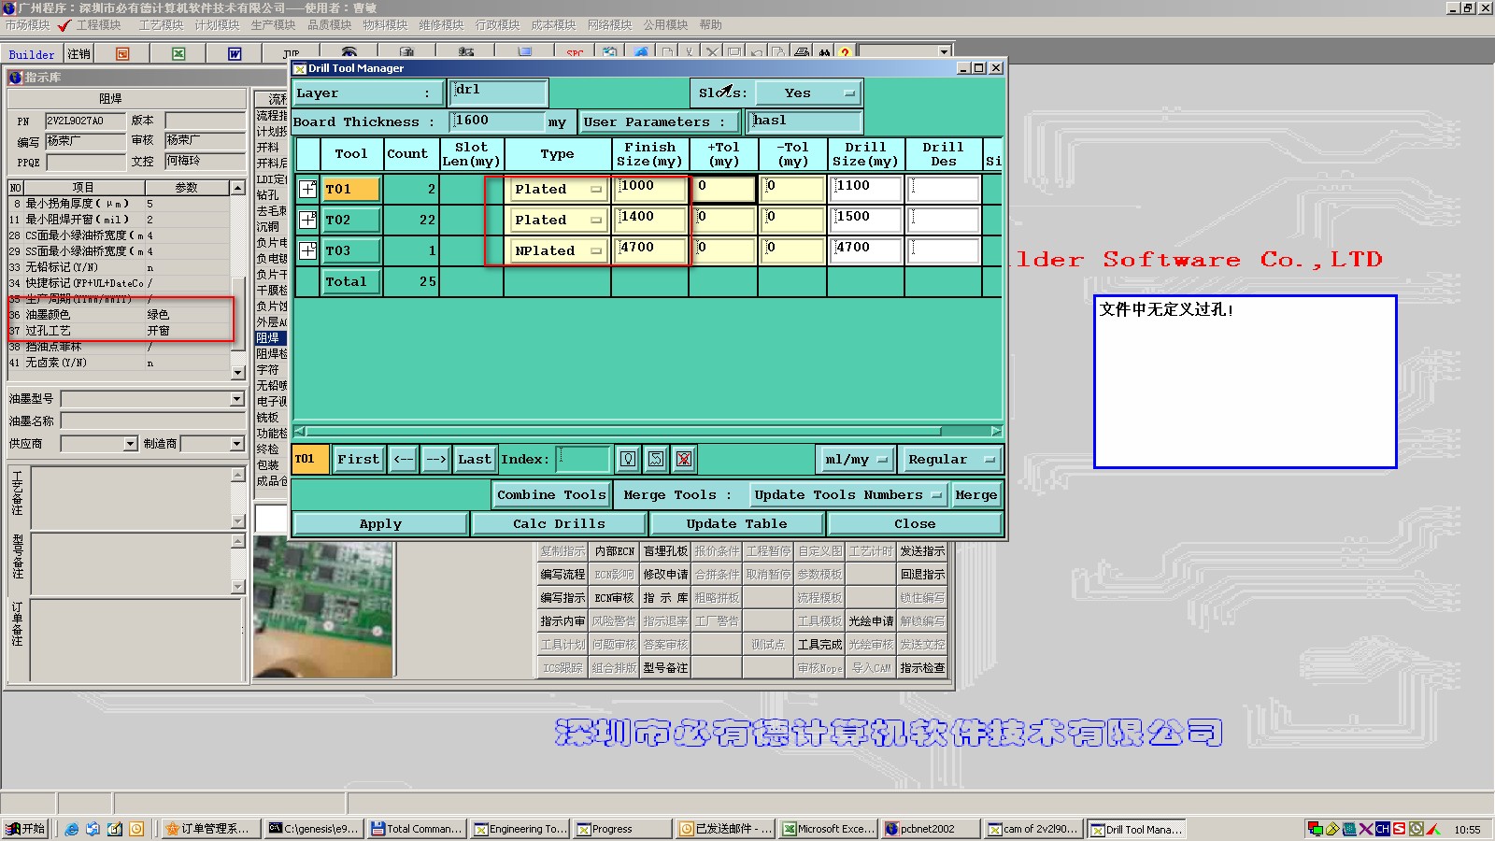Click the green Excel icon in main toolbar
The width and height of the screenshot is (1495, 841).
[x=178, y=54]
